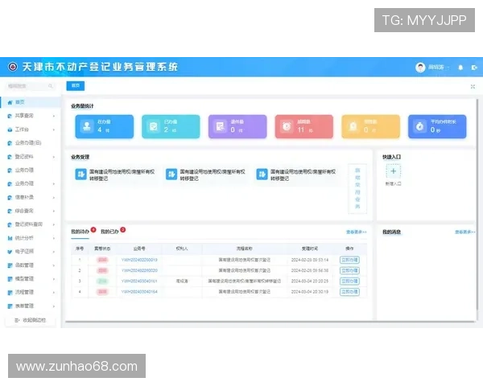This screenshot has height=386, width=483.
Task: Expand the 工作台 sidebar menu arrow
Action: (54, 129)
